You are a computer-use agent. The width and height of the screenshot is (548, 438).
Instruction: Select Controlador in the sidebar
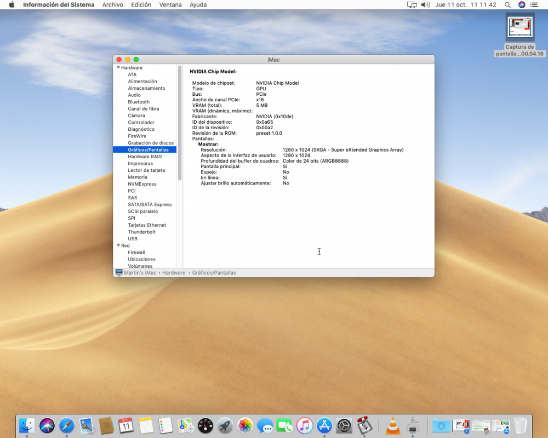coord(141,122)
